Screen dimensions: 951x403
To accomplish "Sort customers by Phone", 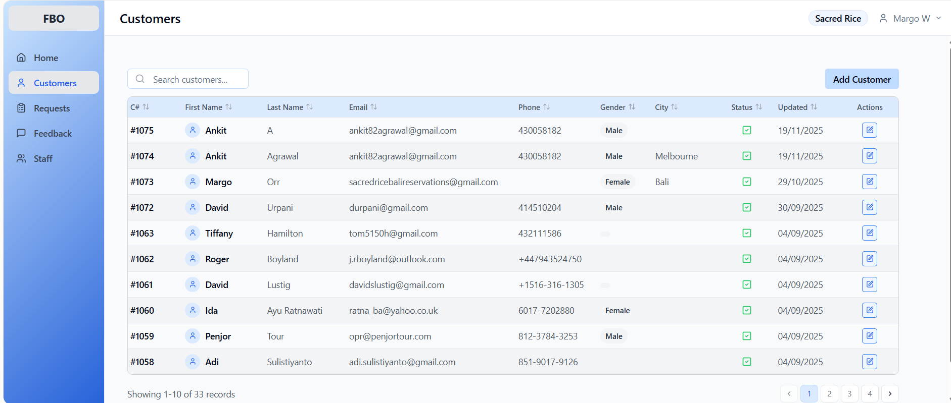I will [x=534, y=107].
